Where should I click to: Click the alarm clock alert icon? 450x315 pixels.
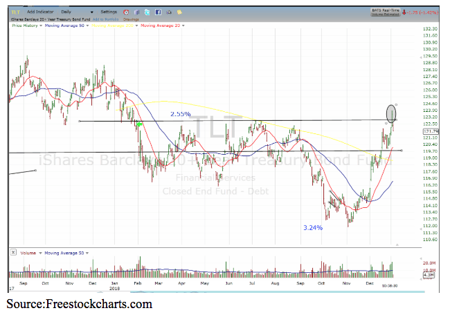pyautogui.click(x=126, y=12)
